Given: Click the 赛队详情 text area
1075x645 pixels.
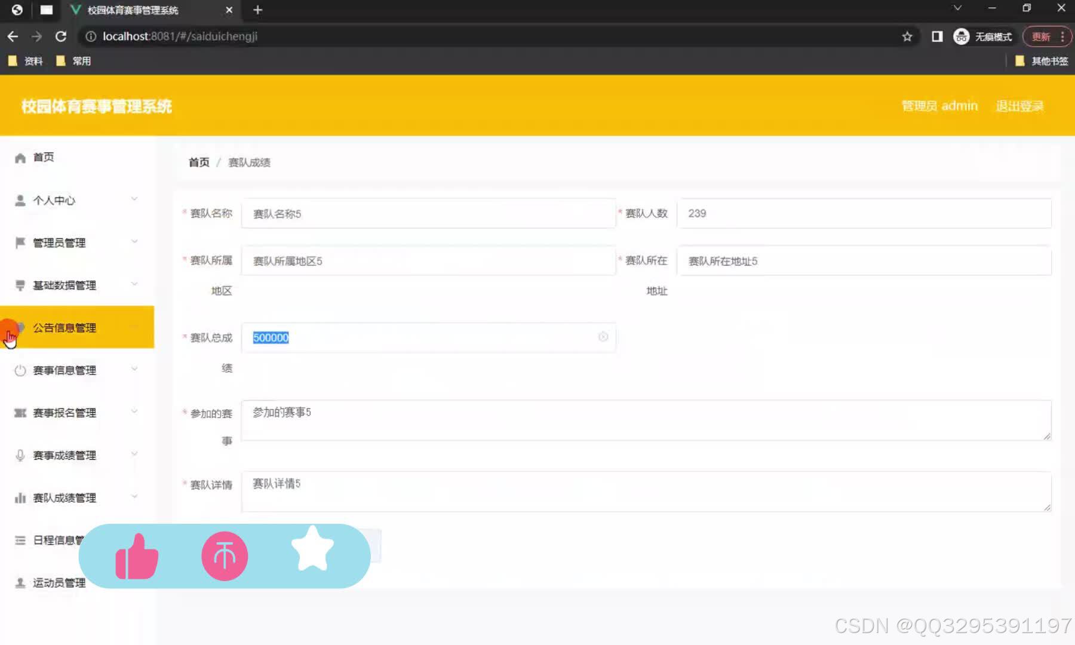Looking at the screenshot, I should click(646, 492).
